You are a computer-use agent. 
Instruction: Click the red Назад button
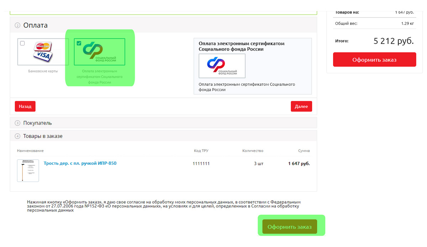point(25,106)
